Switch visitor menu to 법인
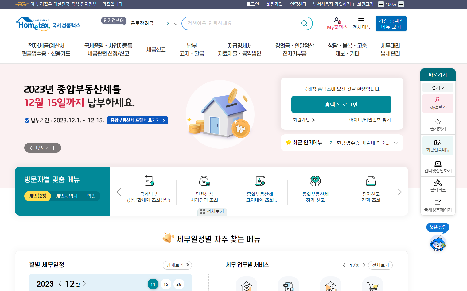Image resolution: width=467 pixels, height=291 pixels. [91, 196]
